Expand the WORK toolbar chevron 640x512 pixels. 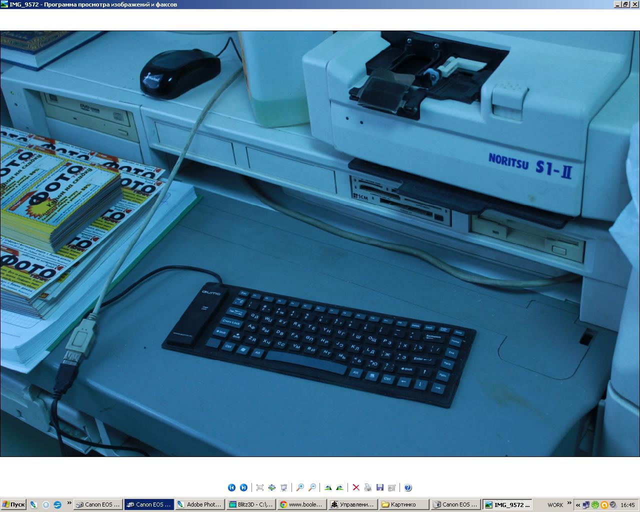569,503
